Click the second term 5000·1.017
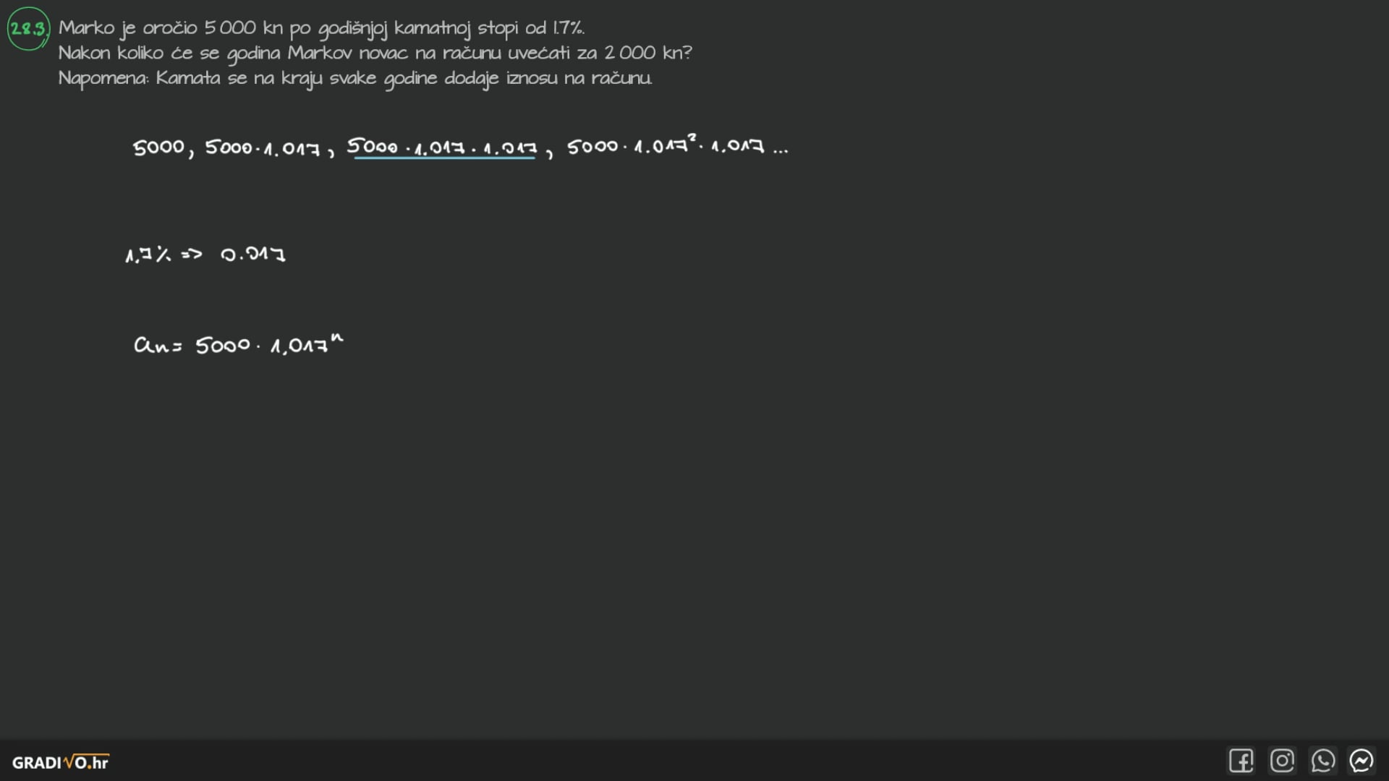Screen dimensions: 1389x781 tap(263, 148)
